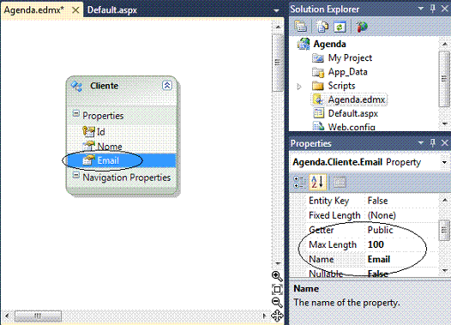
Task: Collapse the Properties section of Cliente
Action: 76,113
